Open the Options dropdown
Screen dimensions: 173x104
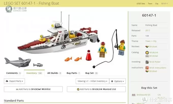coord(118,81)
